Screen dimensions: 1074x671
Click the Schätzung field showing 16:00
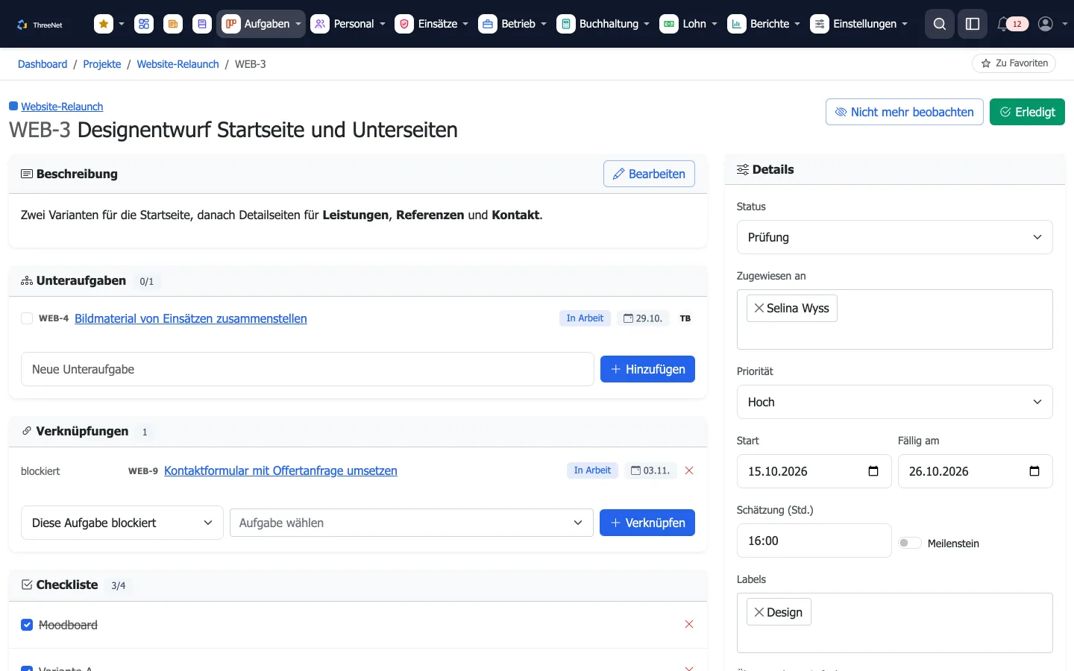click(814, 541)
